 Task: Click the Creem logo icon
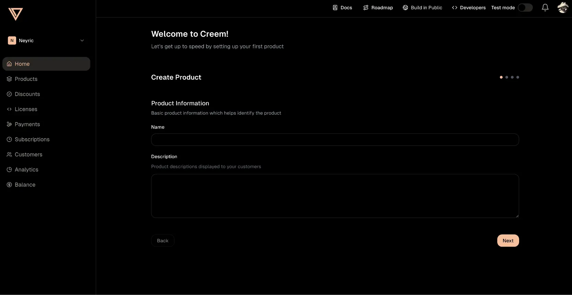(15, 14)
